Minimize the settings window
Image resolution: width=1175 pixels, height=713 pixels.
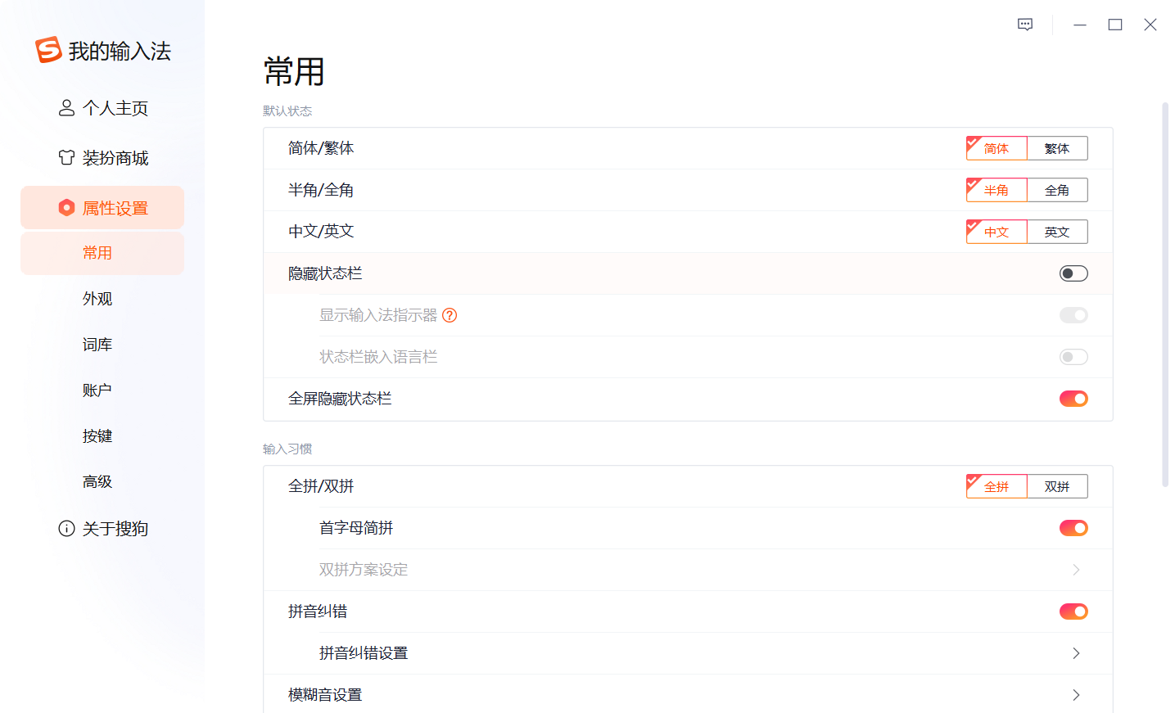pyautogui.click(x=1080, y=25)
